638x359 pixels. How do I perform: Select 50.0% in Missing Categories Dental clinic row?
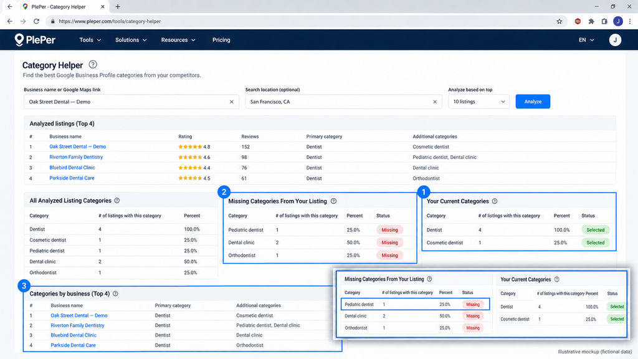(353, 242)
